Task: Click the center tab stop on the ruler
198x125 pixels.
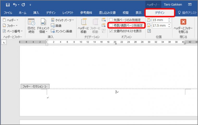Action: (116, 43)
